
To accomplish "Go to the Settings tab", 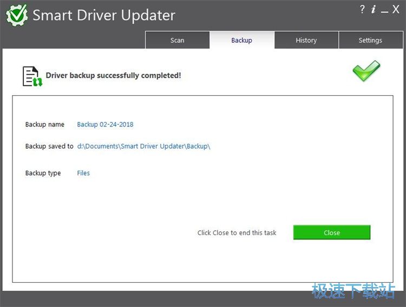I will point(370,40).
